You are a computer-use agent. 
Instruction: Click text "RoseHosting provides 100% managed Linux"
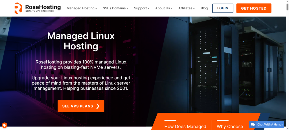click(x=81, y=62)
